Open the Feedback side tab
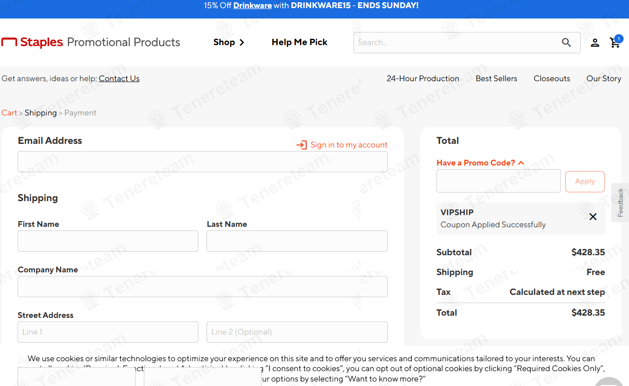The height and width of the screenshot is (386, 629). pos(620,202)
